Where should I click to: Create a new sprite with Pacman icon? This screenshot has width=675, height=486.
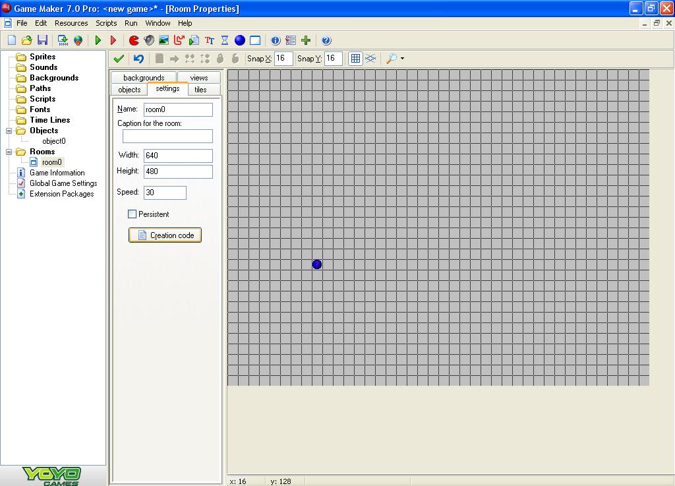(x=134, y=41)
